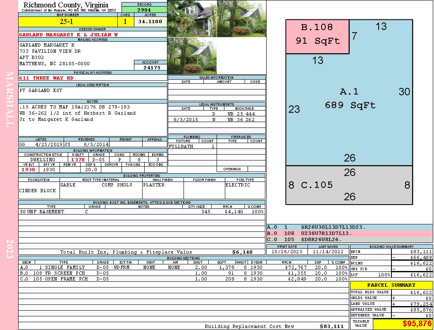Viewport: 434px width, 330px height.
Task: Click C.0 105 sketch vector code row
Action: tap(350, 239)
